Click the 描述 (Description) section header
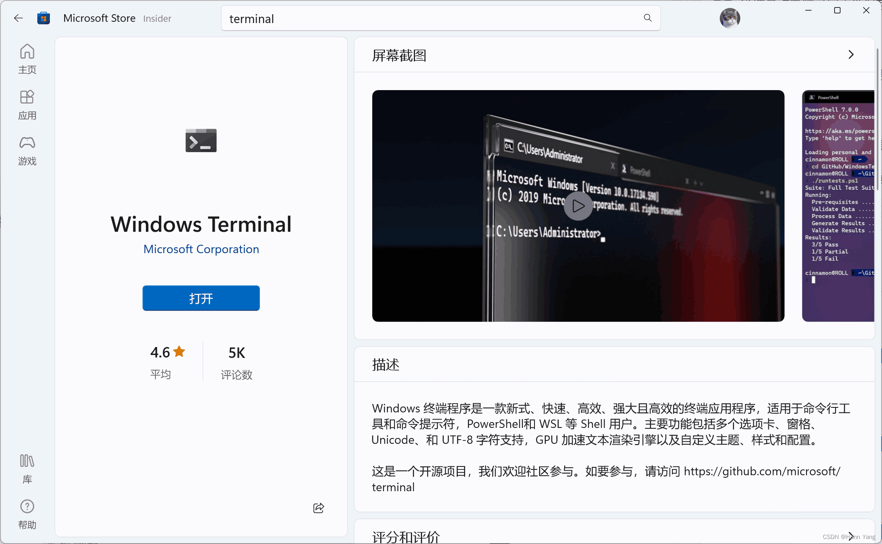The height and width of the screenshot is (544, 882). pos(386,364)
